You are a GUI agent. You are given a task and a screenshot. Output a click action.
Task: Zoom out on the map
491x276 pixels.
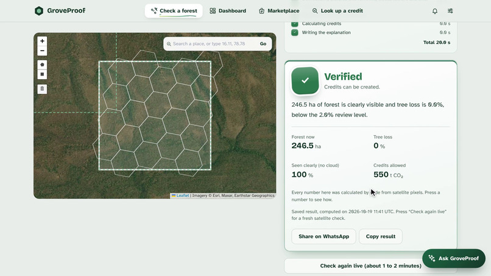(42, 51)
